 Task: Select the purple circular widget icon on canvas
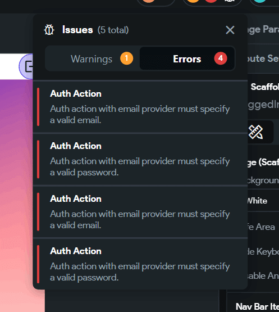click(26, 66)
